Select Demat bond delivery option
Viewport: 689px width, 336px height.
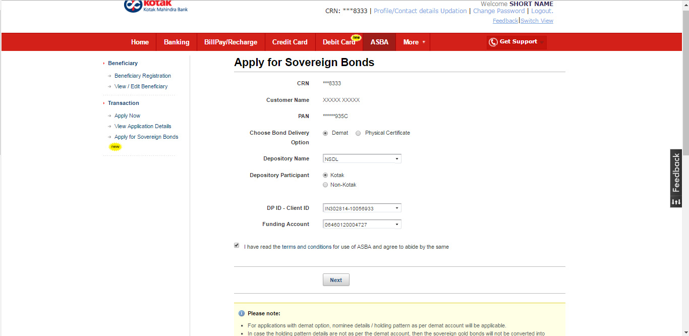coord(325,133)
